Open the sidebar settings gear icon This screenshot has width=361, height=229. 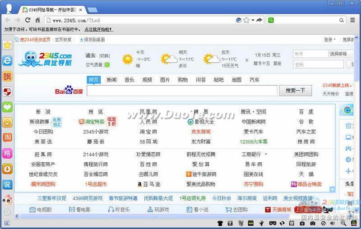(x=7, y=212)
